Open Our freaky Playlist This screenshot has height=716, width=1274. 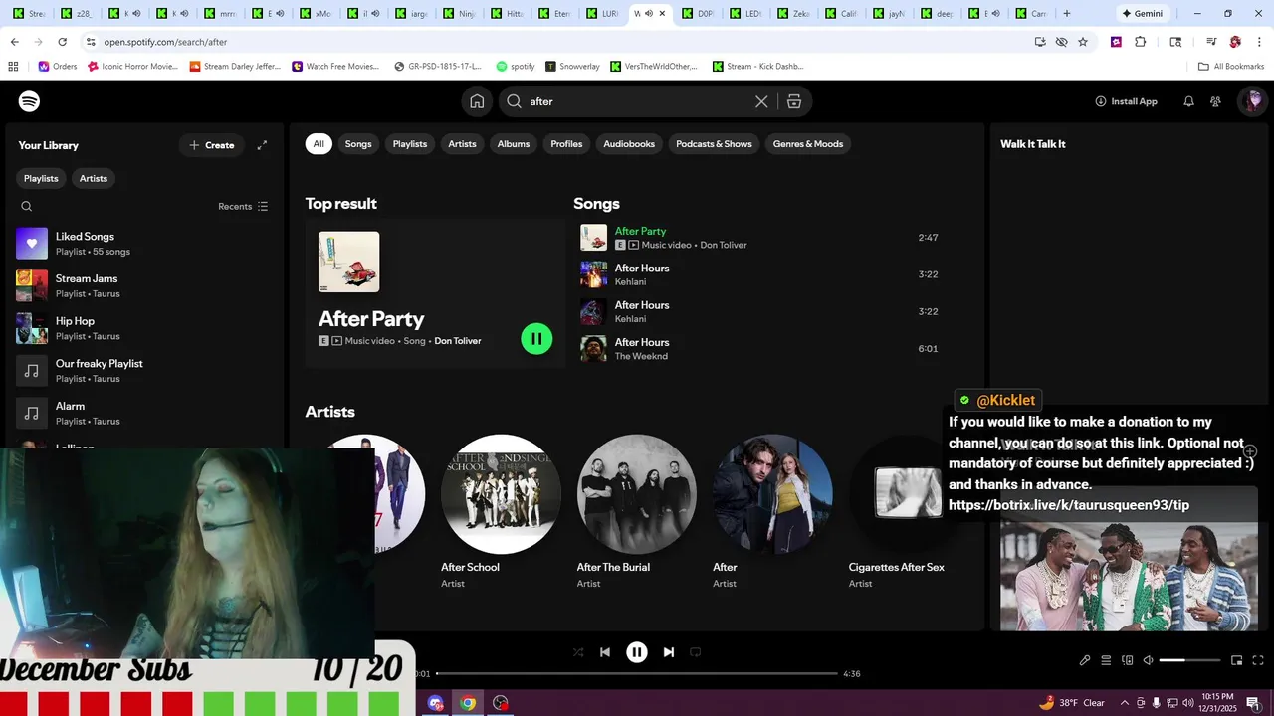click(144, 371)
